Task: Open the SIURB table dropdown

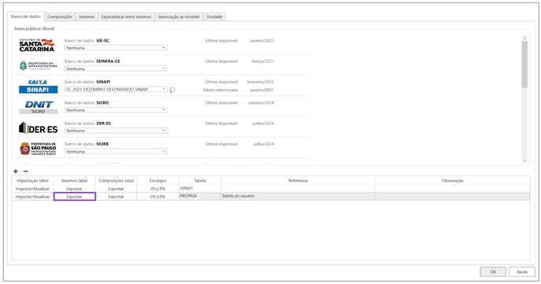Action: pyautogui.click(x=116, y=152)
